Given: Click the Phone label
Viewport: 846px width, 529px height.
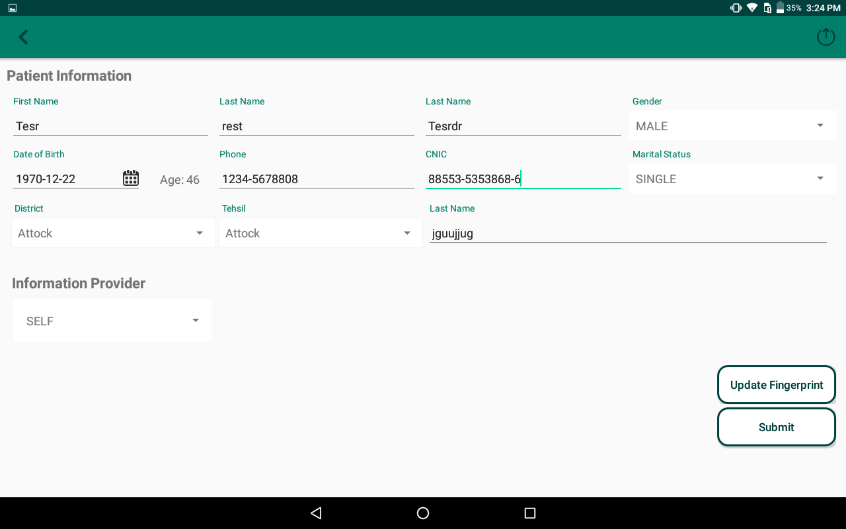Looking at the screenshot, I should [x=233, y=154].
